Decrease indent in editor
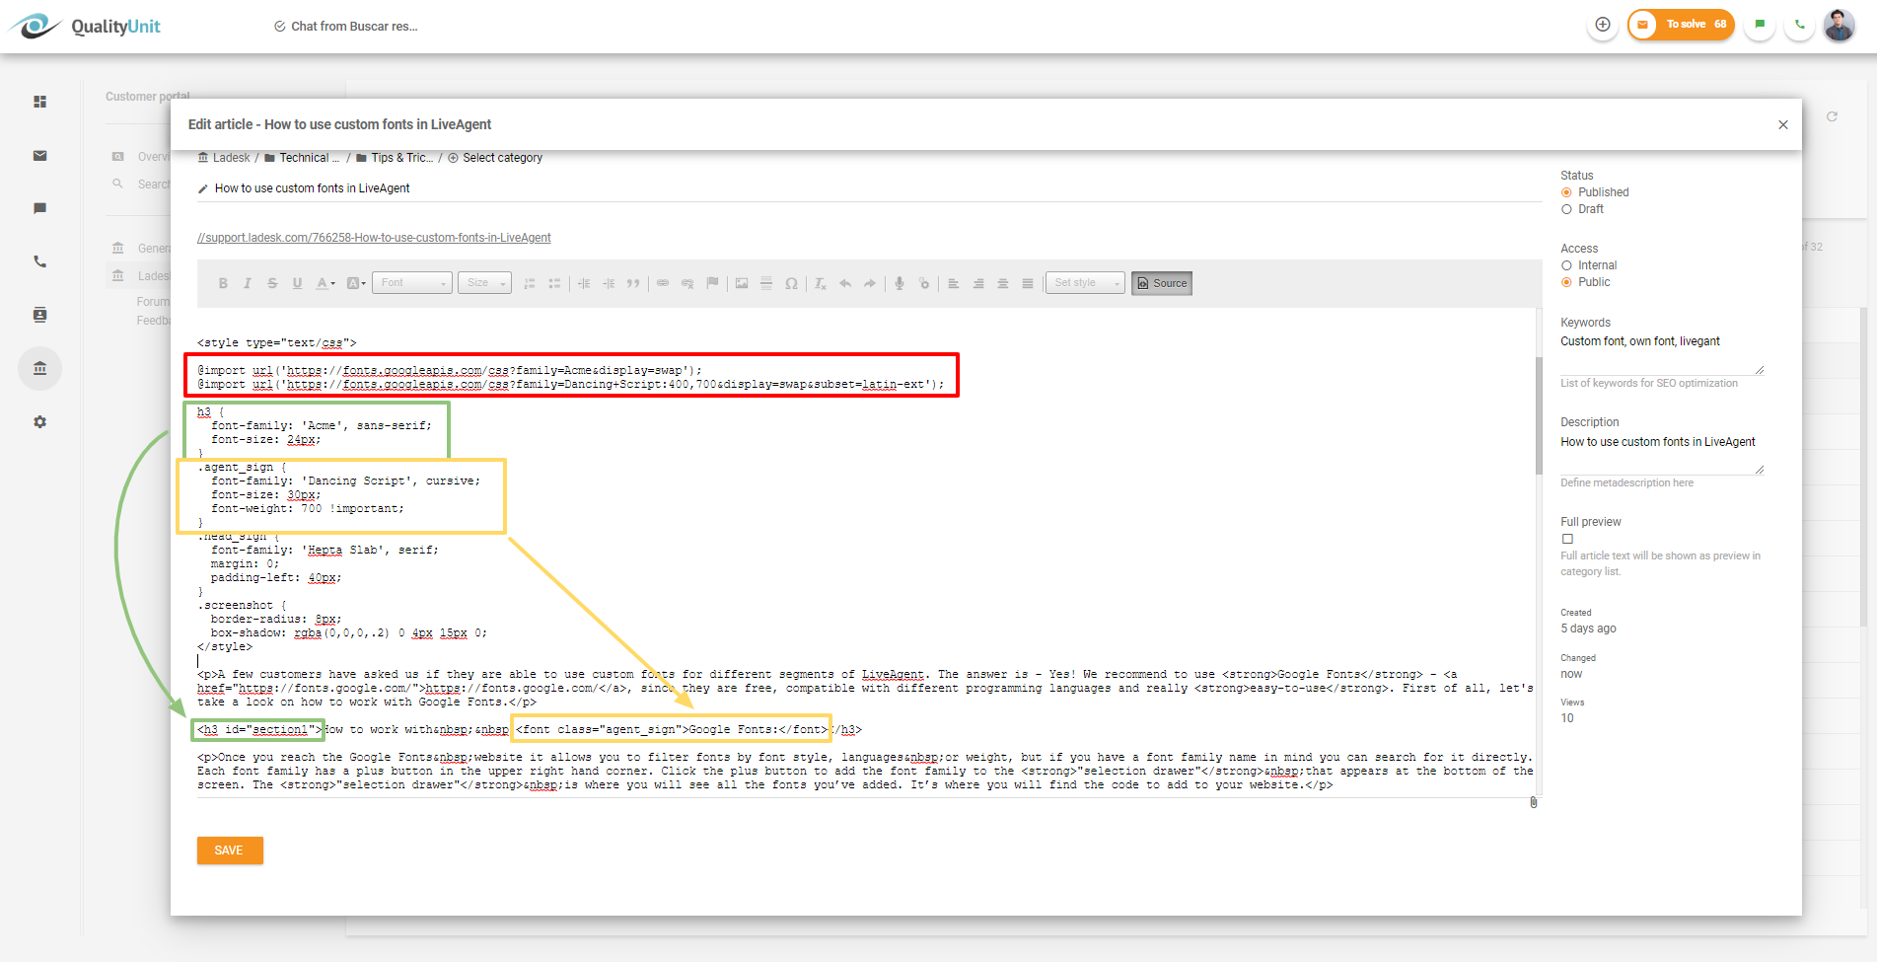Viewport: 1877px width, 962px height. click(584, 283)
